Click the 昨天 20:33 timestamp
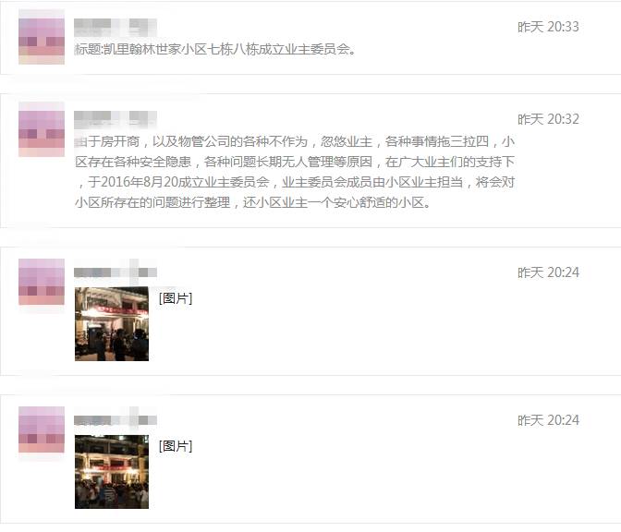This screenshot has width=621, height=532. coord(548,27)
